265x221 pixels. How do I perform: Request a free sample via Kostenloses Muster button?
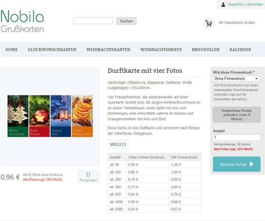coord(237,115)
